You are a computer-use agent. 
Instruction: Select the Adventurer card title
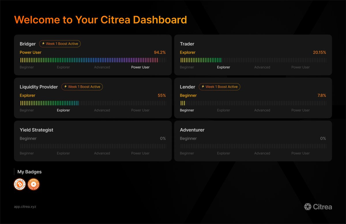point(192,130)
